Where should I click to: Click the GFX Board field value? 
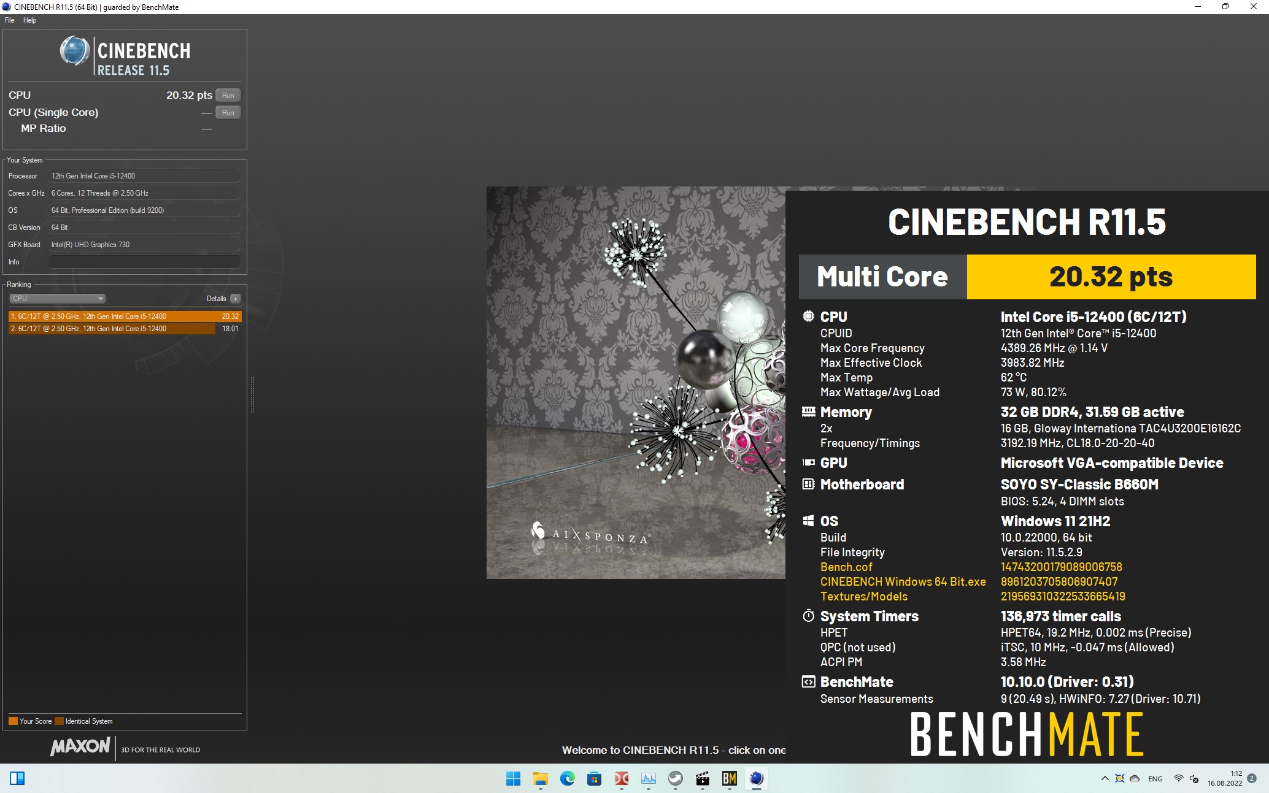pos(144,245)
